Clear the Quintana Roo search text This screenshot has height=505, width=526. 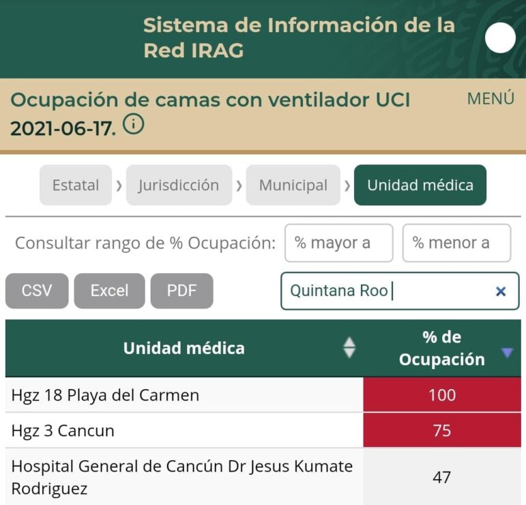click(x=501, y=291)
